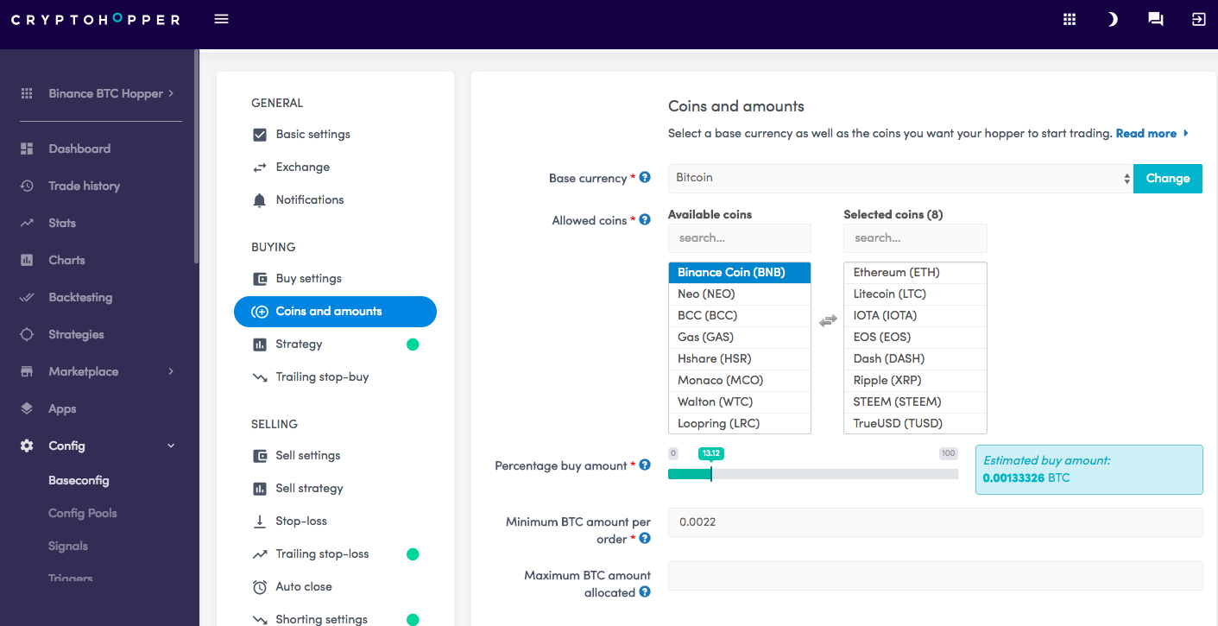1218x626 pixels.
Task: Open Apps in sidebar
Action: (62, 408)
